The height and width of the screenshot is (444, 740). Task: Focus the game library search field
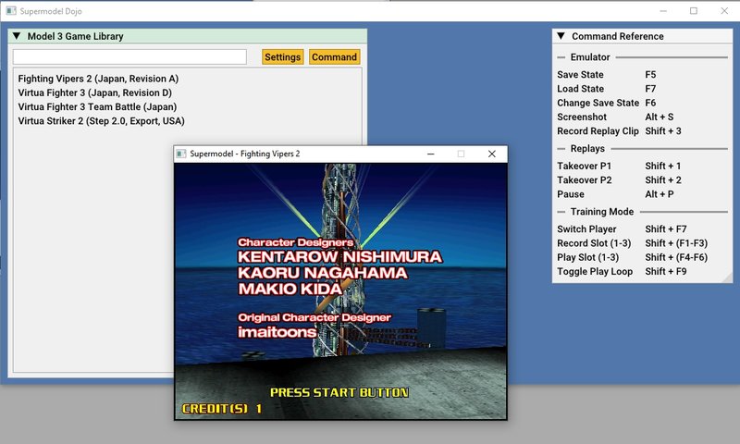click(129, 57)
